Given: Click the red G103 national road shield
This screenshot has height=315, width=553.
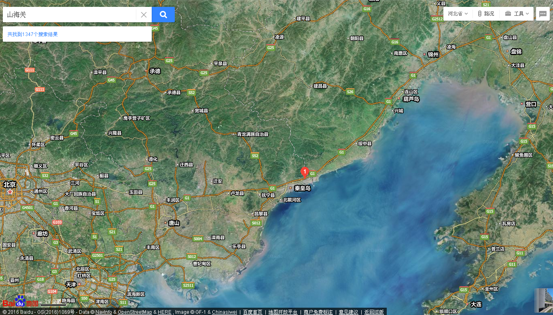Looking at the screenshot, I should (57, 222).
